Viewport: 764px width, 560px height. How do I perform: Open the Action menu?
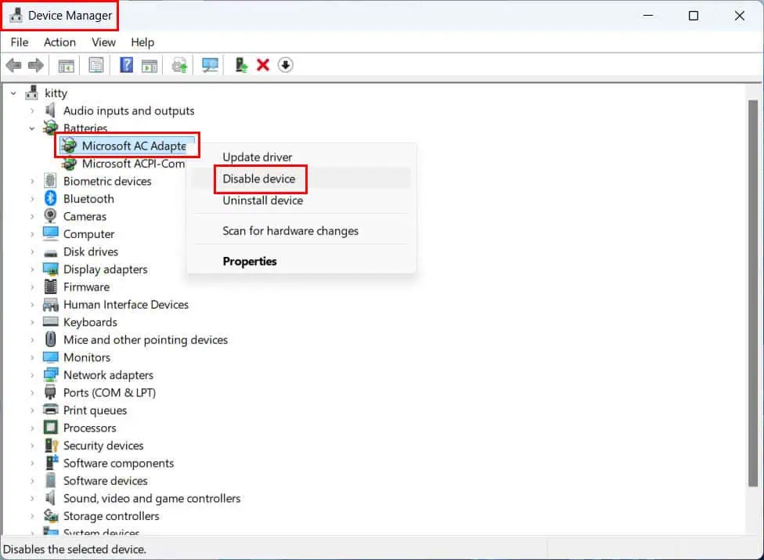[60, 42]
